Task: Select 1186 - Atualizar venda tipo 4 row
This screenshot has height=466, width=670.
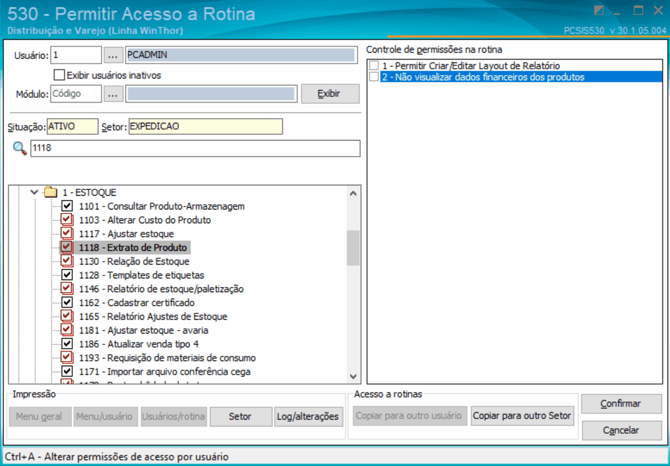Action: [139, 344]
